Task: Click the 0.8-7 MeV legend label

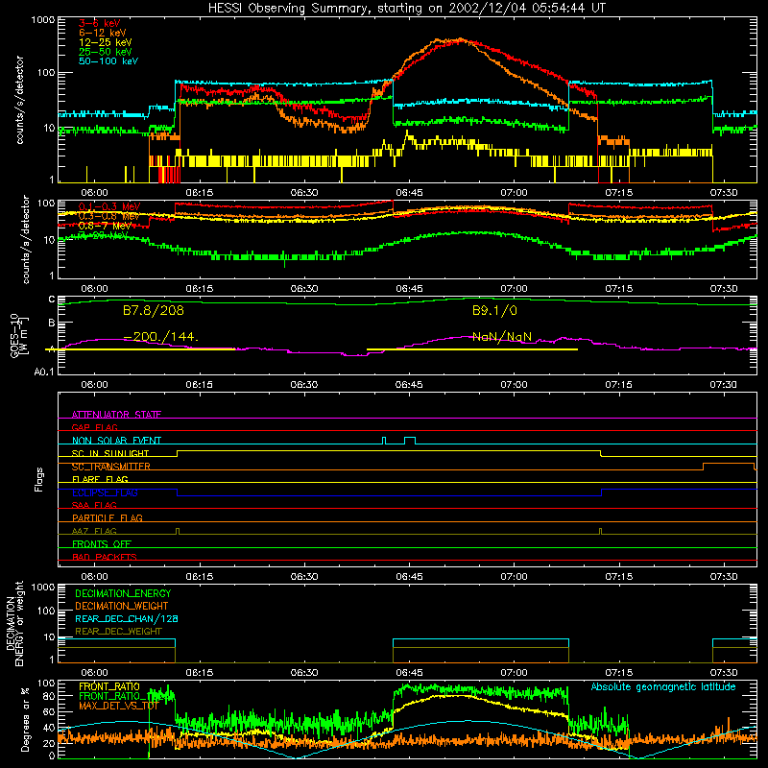Action: tap(106, 226)
